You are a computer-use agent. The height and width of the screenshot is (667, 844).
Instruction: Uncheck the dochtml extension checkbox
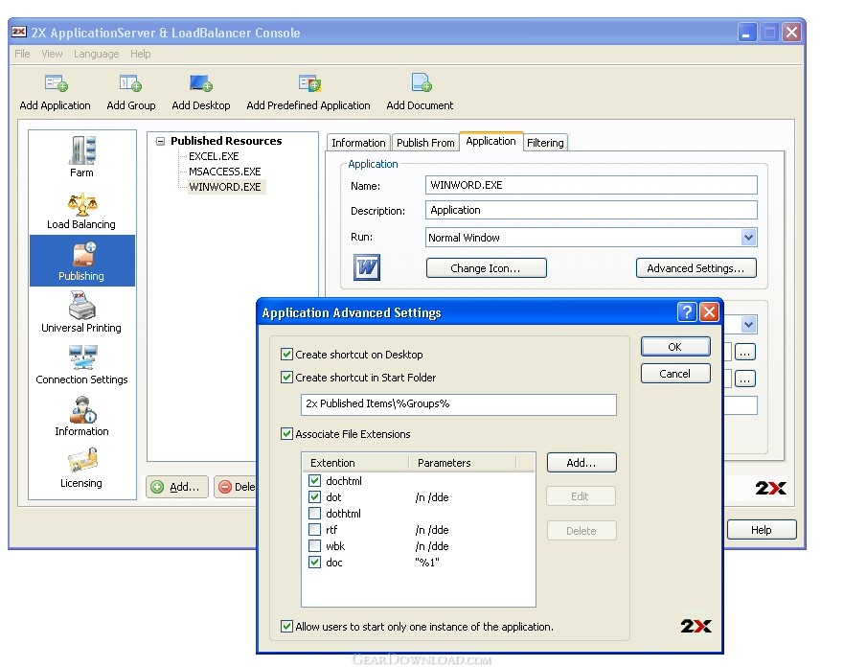pyautogui.click(x=315, y=480)
